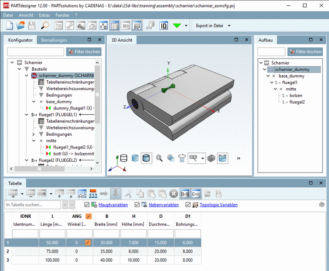The height and width of the screenshot is (271, 329).
Task: Start the rotation animation in 3D view
Action: point(182,158)
